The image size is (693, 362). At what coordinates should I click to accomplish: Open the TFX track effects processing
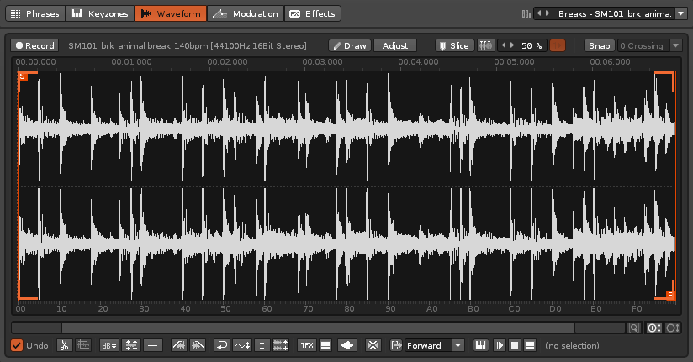[306, 345]
